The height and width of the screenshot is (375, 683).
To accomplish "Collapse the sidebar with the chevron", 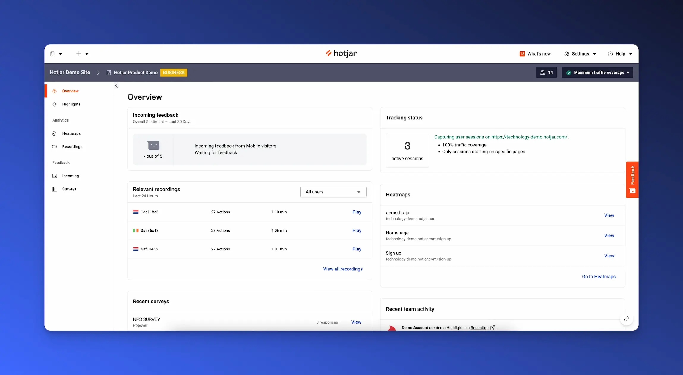I will [x=117, y=86].
